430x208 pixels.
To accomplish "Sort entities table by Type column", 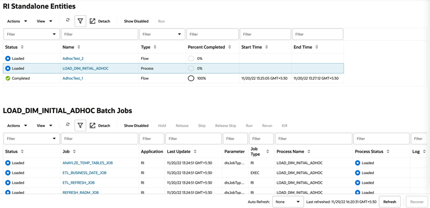I will [x=155, y=47].
